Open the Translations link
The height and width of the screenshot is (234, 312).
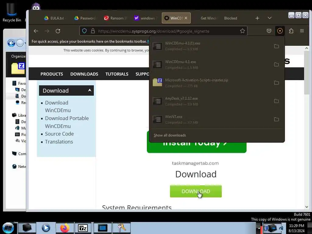[x=59, y=142]
